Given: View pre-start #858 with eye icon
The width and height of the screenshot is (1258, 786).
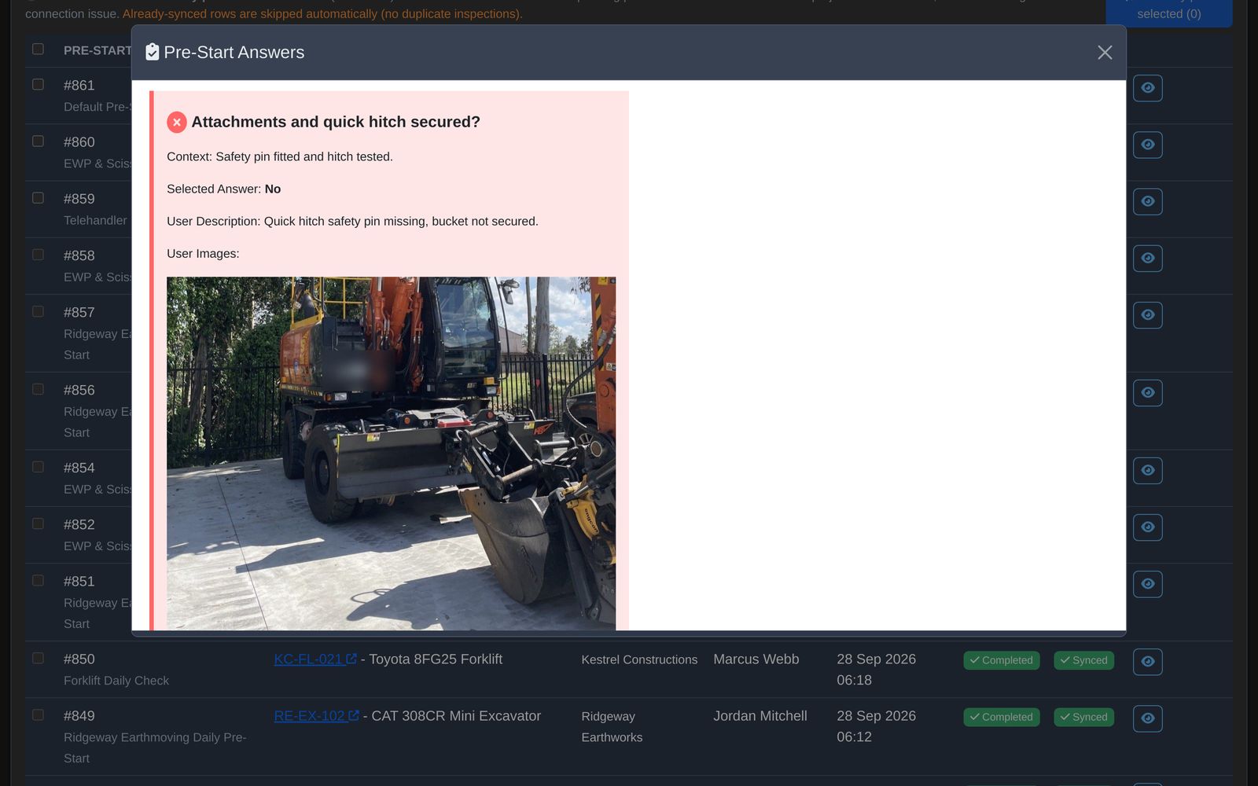Looking at the screenshot, I should pos(1148,258).
